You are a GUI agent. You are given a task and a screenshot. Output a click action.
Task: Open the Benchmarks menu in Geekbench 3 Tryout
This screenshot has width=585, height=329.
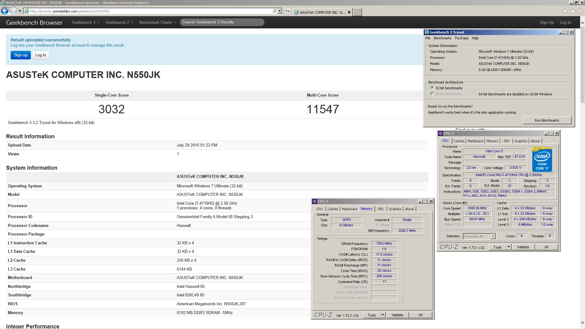[x=442, y=38]
